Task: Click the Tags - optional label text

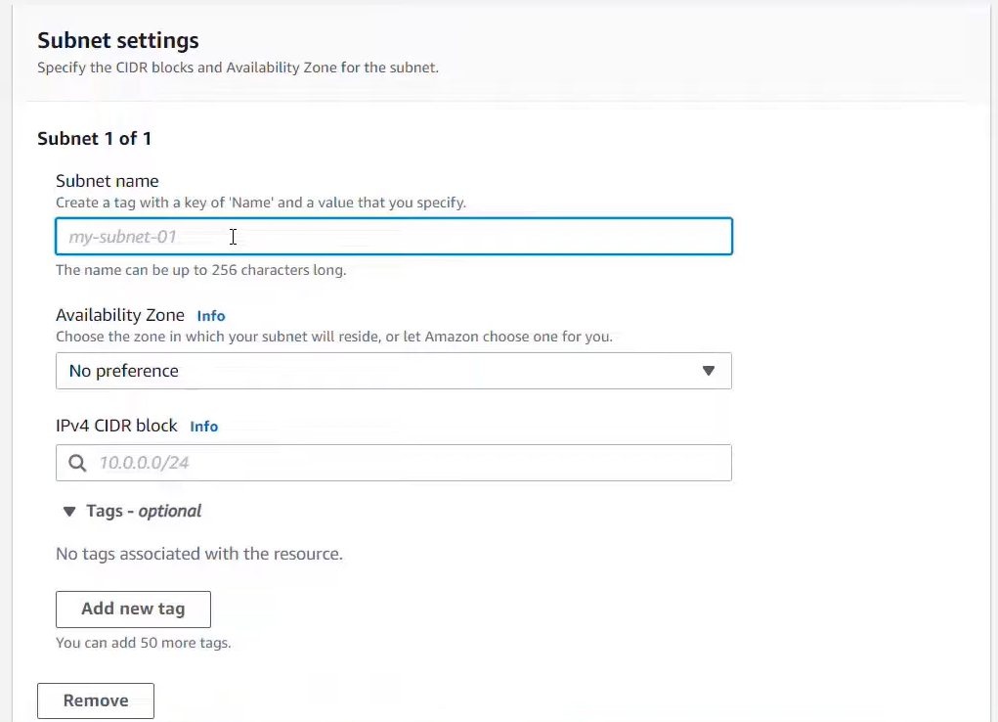Action: 143,511
